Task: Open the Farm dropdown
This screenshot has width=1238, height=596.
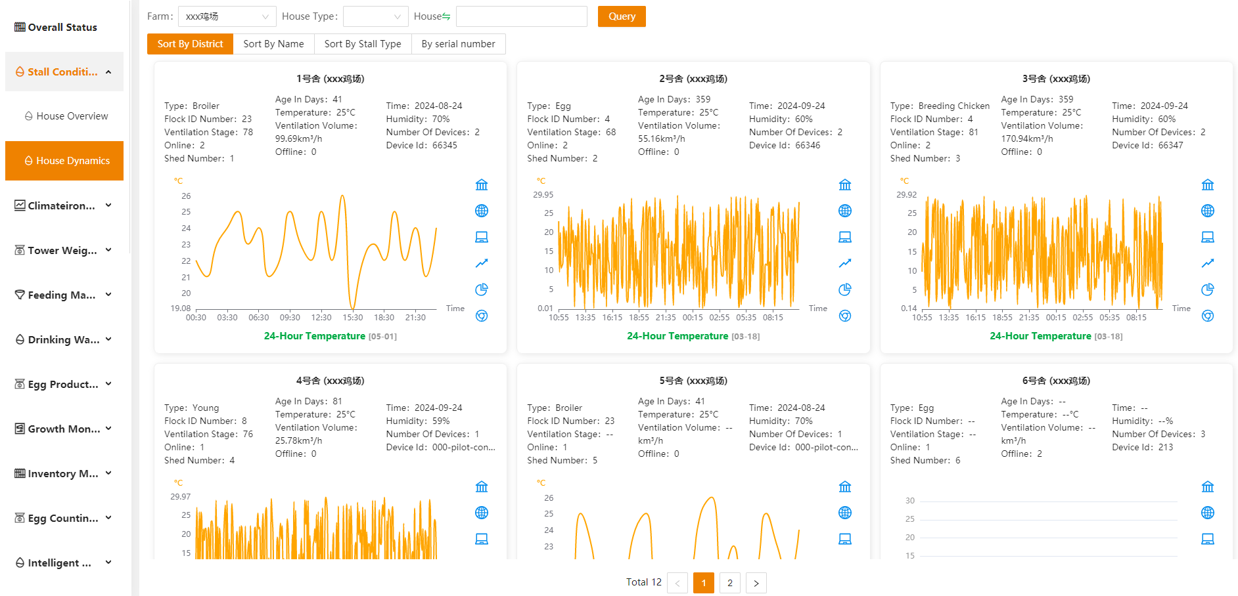Action: tap(227, 16)
